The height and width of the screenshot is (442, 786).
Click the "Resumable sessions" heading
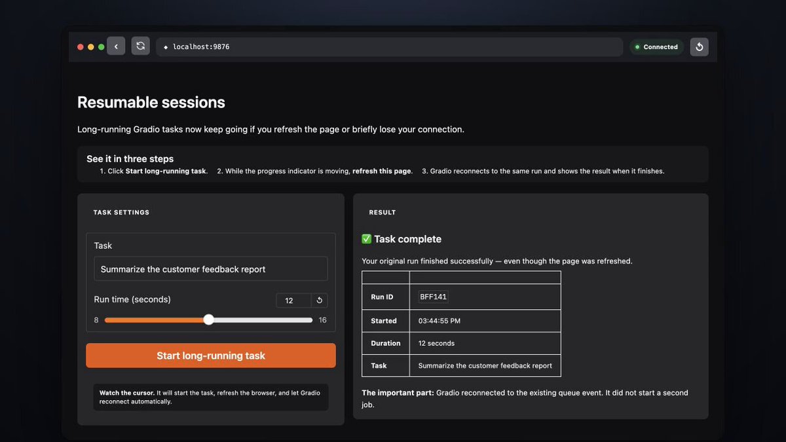(x=151, y=102)
